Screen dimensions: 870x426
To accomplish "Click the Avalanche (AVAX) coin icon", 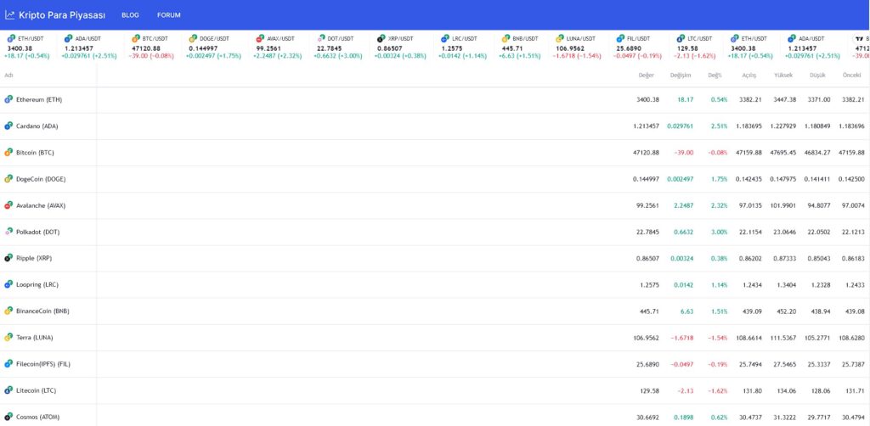I will point(8,205).
